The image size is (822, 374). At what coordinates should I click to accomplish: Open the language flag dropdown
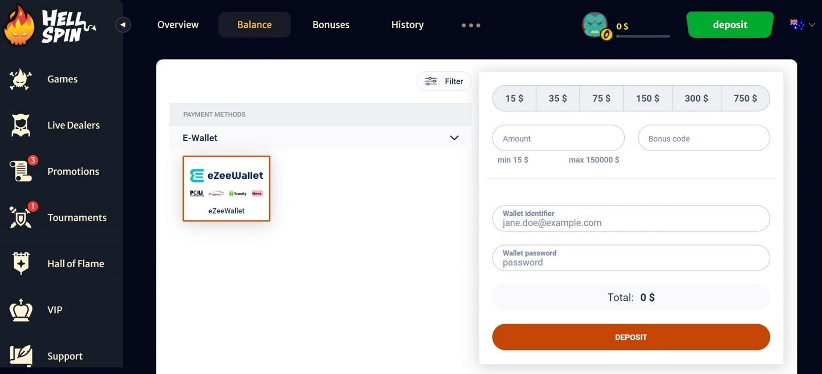[802, 25]
